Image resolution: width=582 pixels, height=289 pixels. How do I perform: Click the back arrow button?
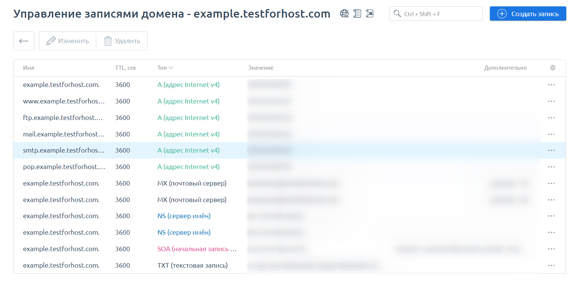pos(24,41)
